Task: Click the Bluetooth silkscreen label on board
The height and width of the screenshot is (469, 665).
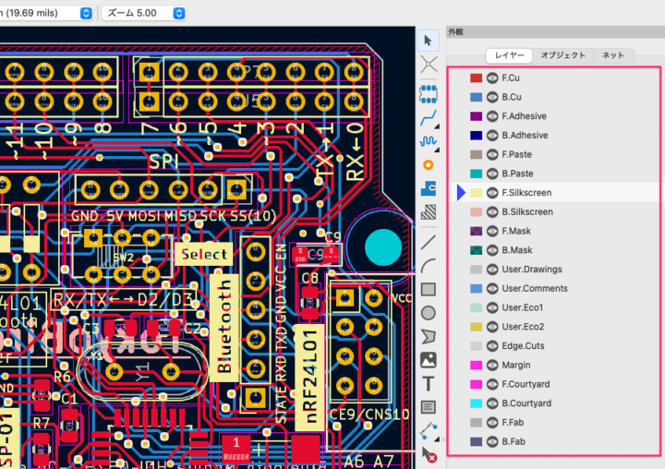Action: pos(224,323)
